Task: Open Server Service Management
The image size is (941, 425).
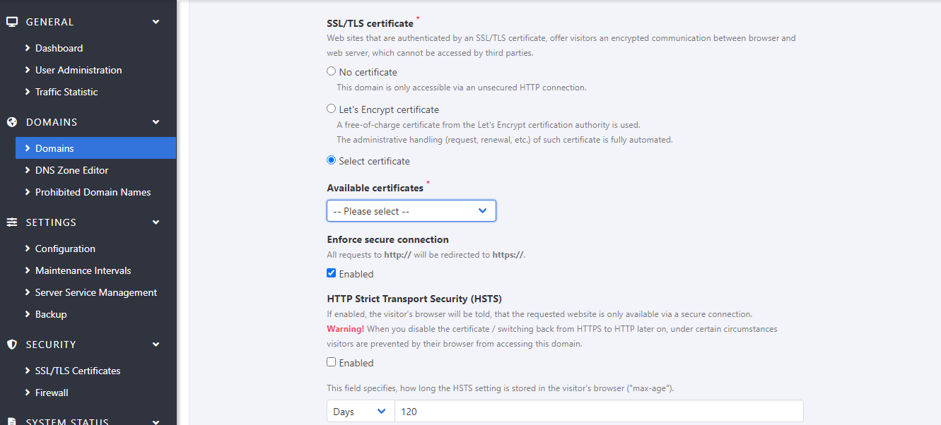Action: coord(95,292)
